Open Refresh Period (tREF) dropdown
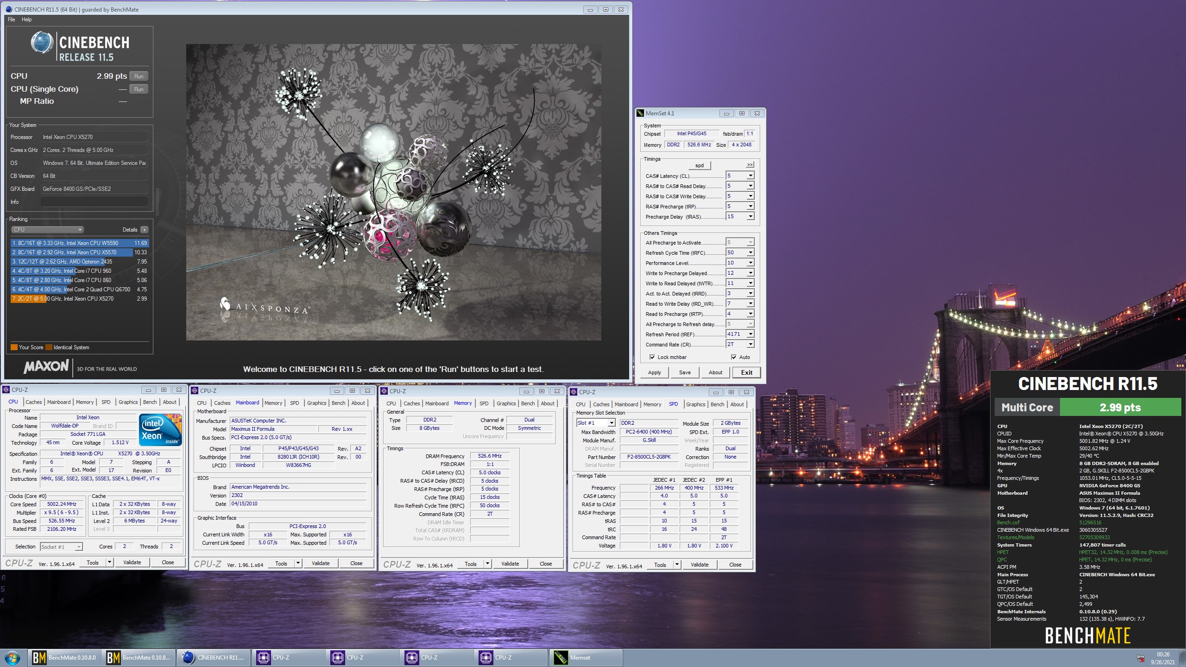Image resolution: width=1186 pixels, height=667 pixels. coord(751,334)
